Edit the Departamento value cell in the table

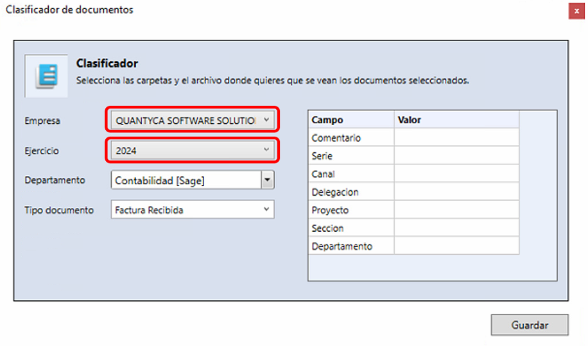pyautogui.click(x=457, y=246)
